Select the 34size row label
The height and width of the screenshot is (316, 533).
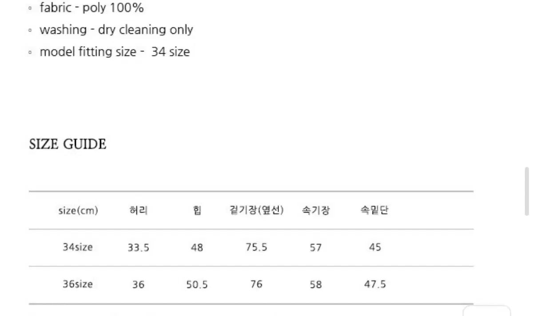coord(78,247)
